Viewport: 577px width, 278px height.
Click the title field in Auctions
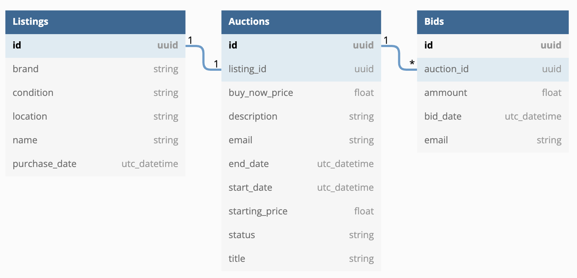coord(301,259)
